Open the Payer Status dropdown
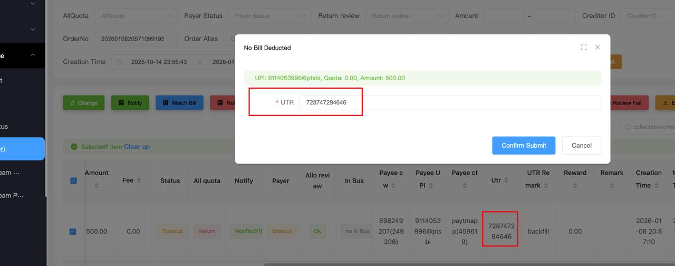This screenshot has height=266, width=675. [x=269, y=16]
